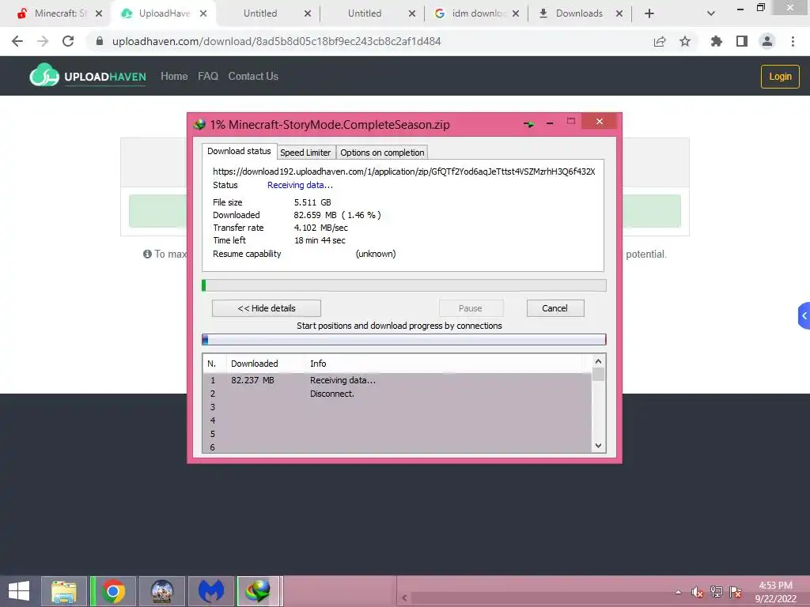Expand Chrome tab search chevron
The image size is (810, 607).
tap(711, 13)
